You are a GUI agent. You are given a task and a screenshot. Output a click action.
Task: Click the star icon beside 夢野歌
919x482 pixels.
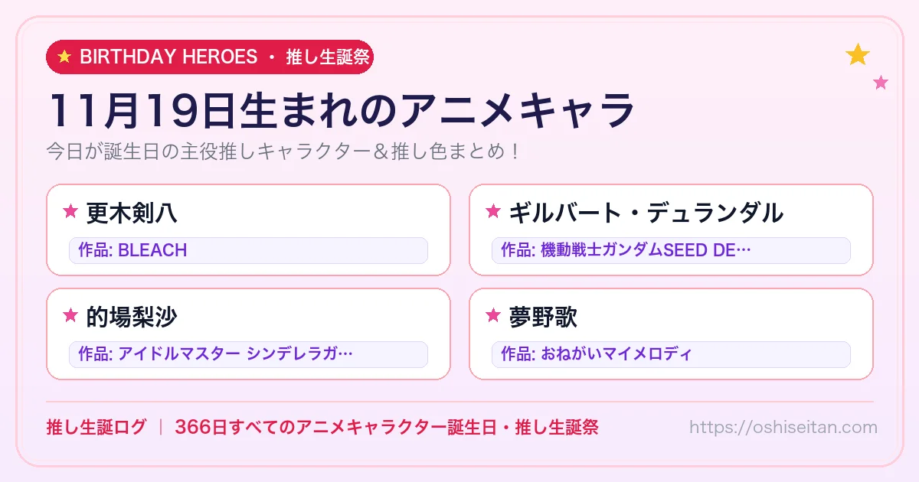pyautogui.click(x=493, y=316)
